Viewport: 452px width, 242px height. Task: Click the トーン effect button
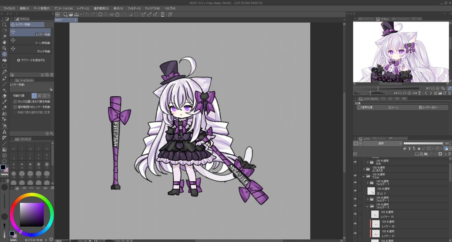click(394, 107)
